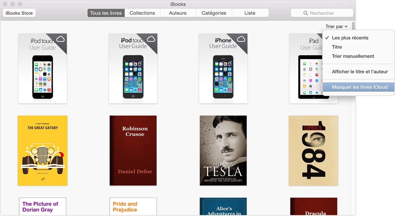Open the iBooks Store button

click(19, 13)
